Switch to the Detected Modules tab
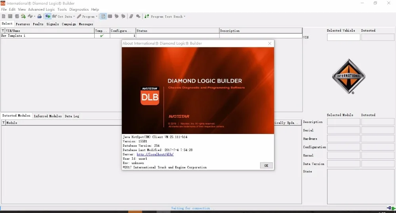The image size is (396, 213). click(16, 115)
